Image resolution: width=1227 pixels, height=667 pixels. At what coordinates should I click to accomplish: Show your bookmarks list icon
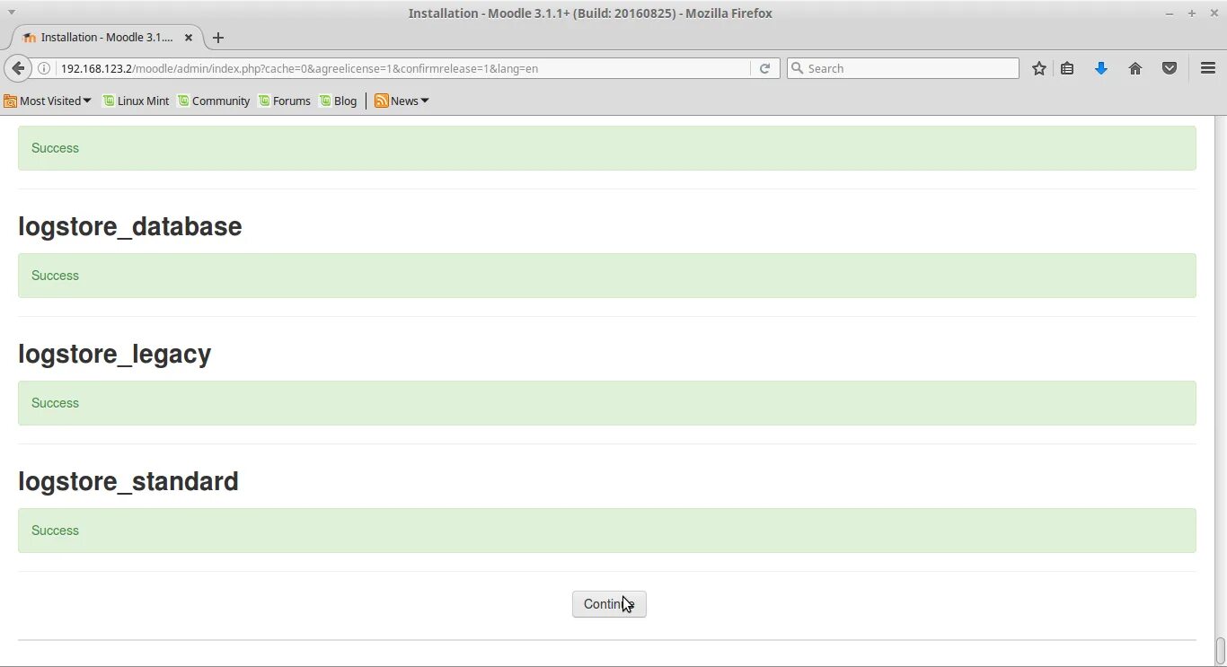click(1067, 68)
